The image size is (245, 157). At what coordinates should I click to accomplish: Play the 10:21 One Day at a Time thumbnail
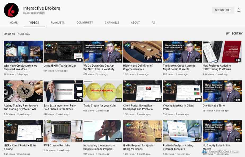(222, 91)
